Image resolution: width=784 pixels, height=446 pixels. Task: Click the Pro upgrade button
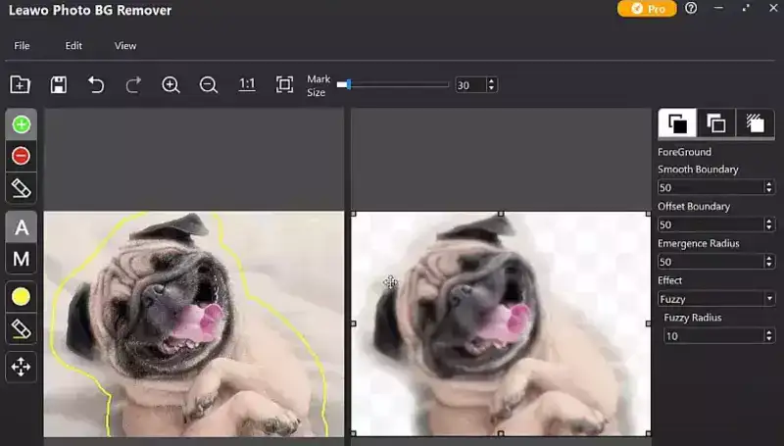click(x=647, y=9)
